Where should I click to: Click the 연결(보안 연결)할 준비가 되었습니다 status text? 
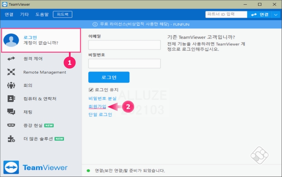[x=130, y=170]
